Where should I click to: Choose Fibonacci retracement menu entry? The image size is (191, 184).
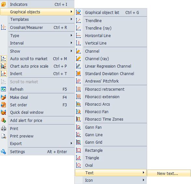(x=111, y=89)
